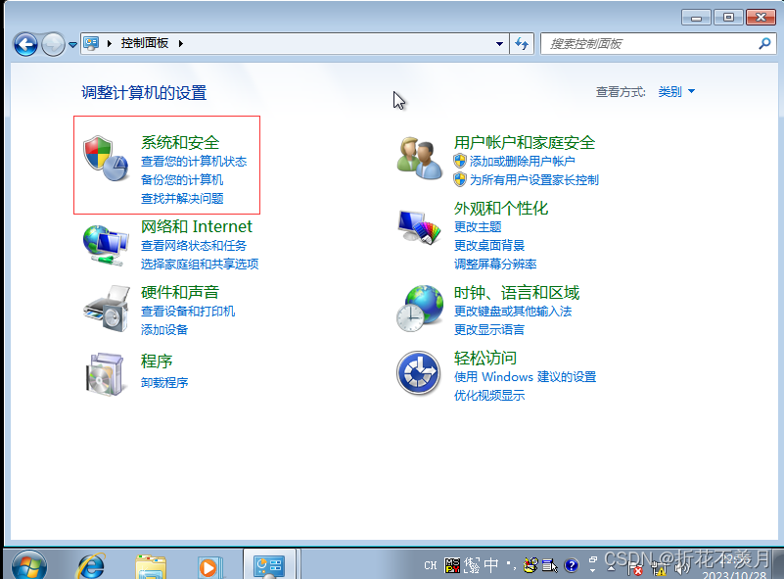The height and width of the screenshot is (579, 784).
Task: Open the 程序 disc box icon
Action: click(x=105, y=374)
